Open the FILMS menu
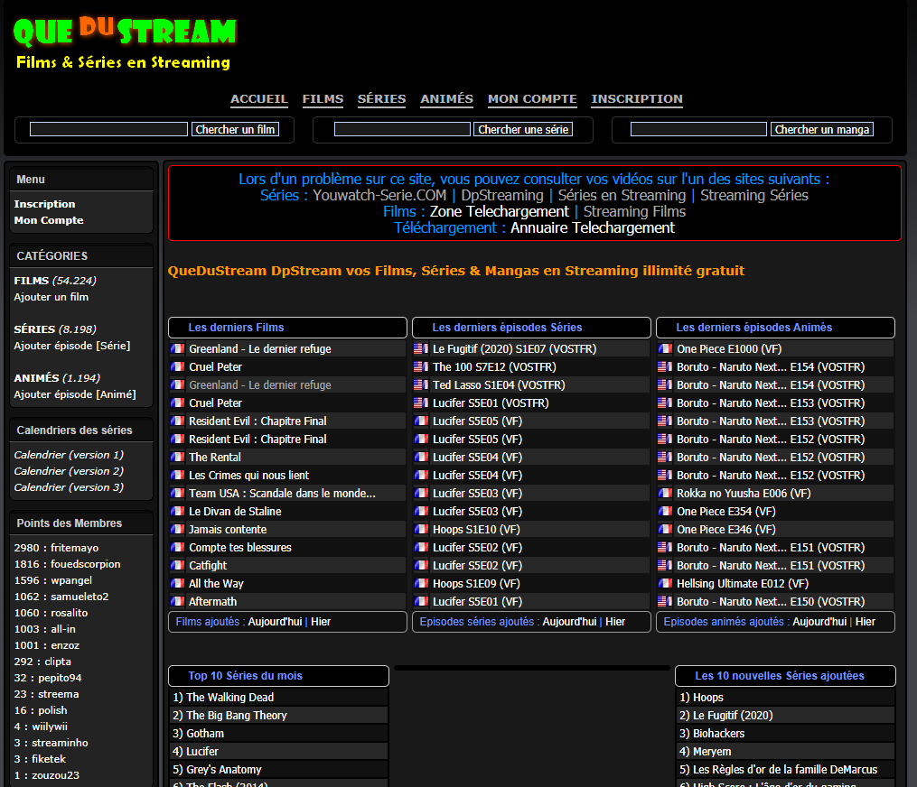Screen dimensions: 917x787 click(323, 98)
